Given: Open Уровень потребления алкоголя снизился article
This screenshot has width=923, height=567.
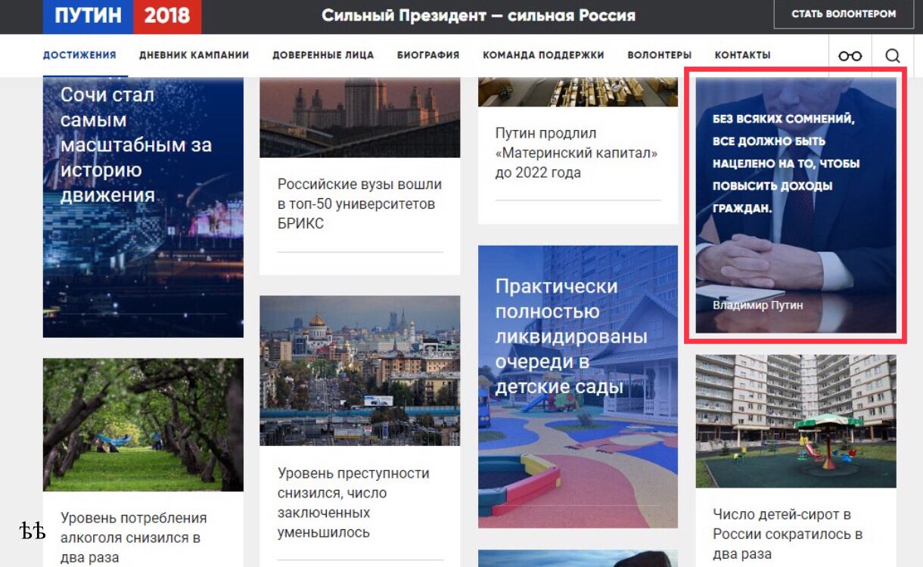Looking at the screenshot, I should tap(133, 538).
